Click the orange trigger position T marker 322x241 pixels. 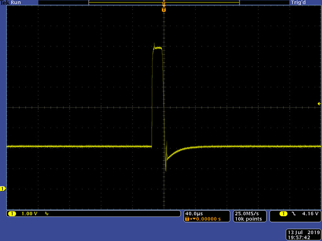pos(164,9)
